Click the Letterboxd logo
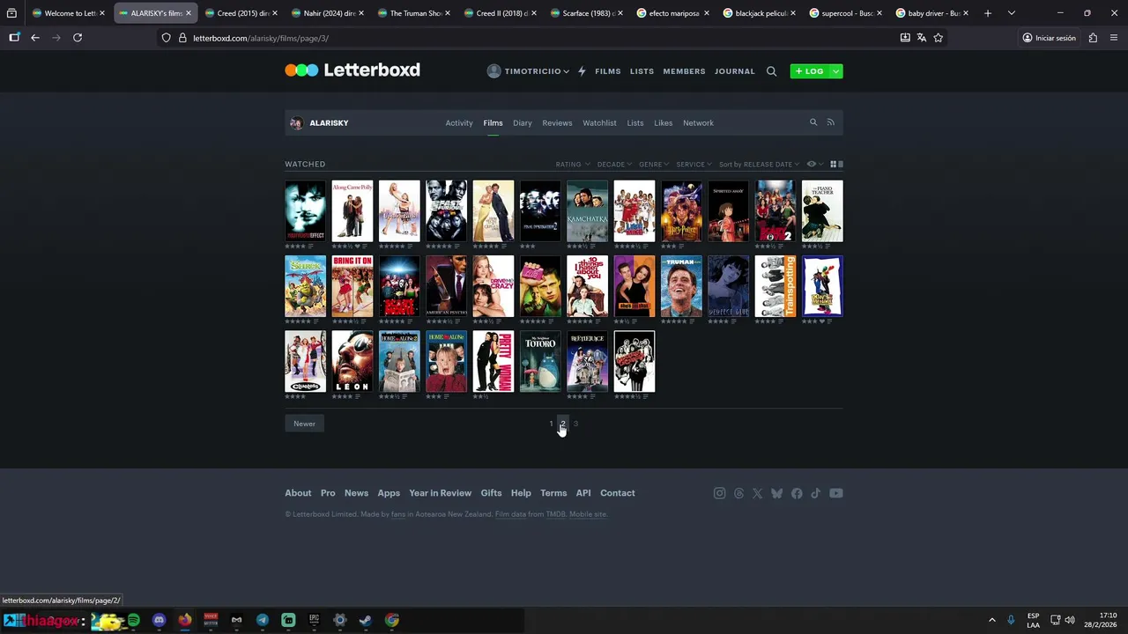Screen dimensions: 1128x634 tap(352, 70)
